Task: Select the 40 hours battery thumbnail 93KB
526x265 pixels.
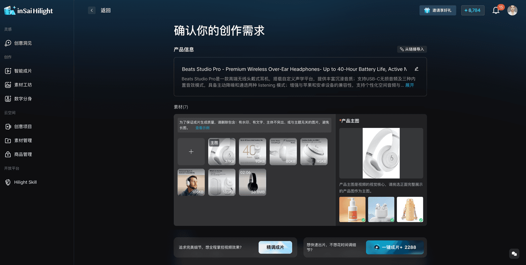Action: (x=252, y=151)
